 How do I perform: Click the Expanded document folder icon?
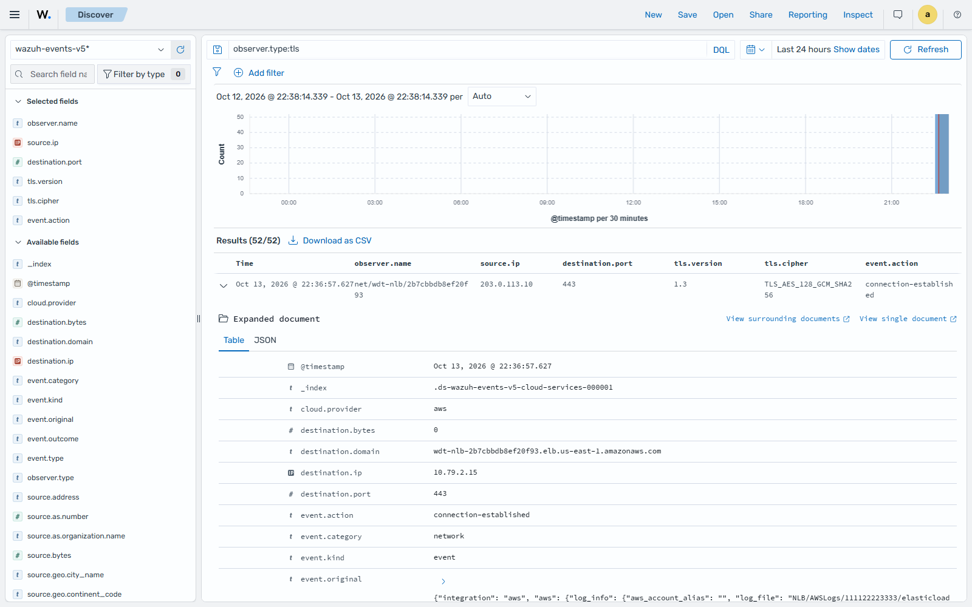223,319
